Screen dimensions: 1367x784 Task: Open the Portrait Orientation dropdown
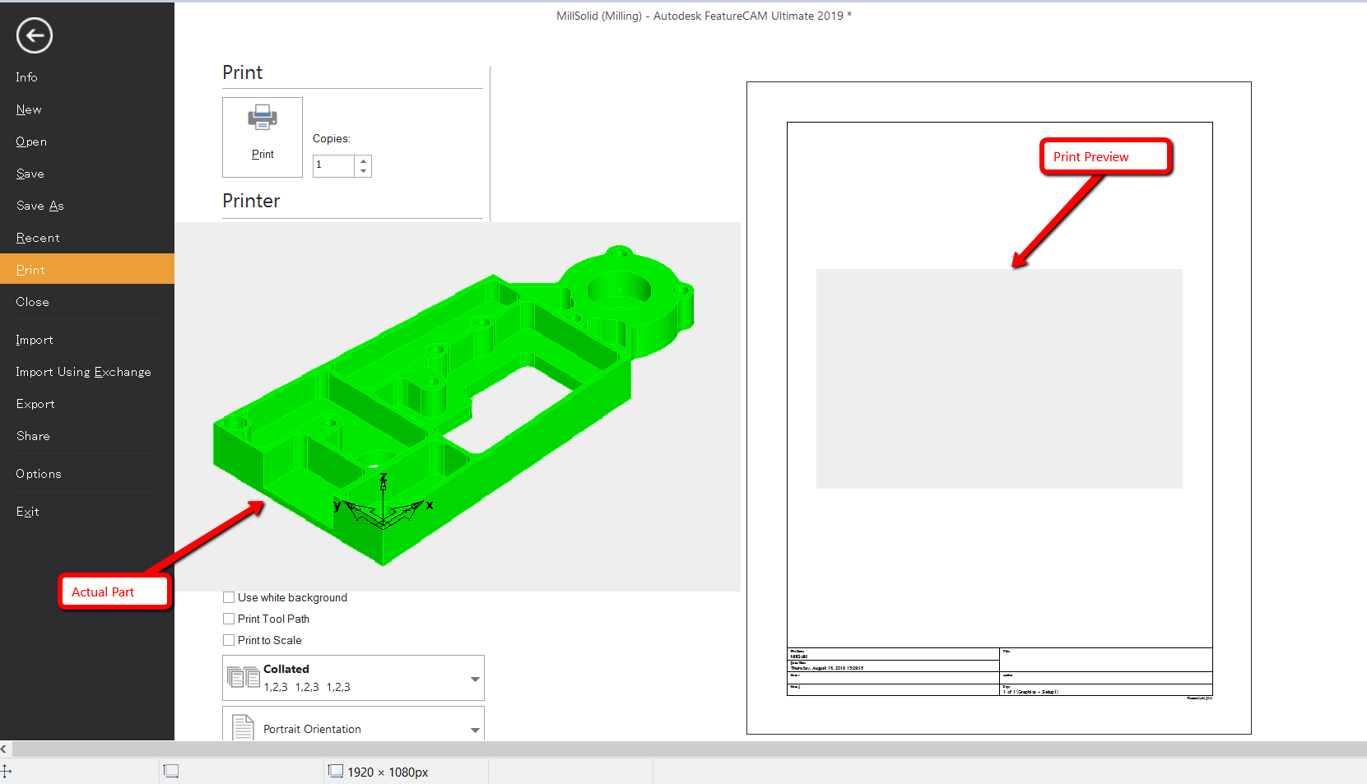[x=474, y=730]
